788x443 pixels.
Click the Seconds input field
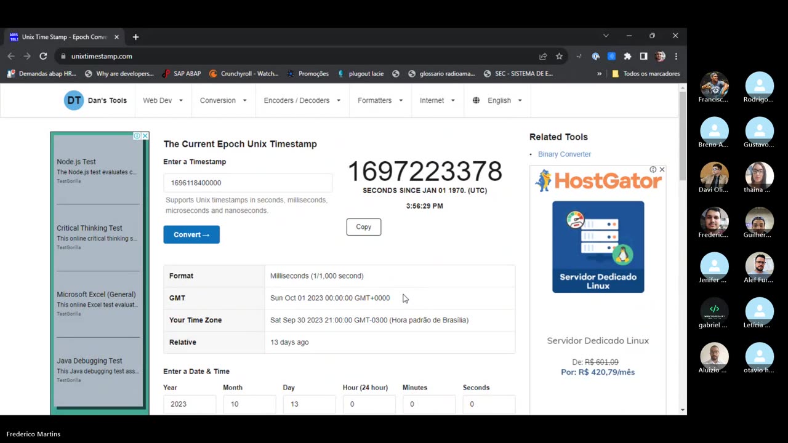(x=489, y=404)
